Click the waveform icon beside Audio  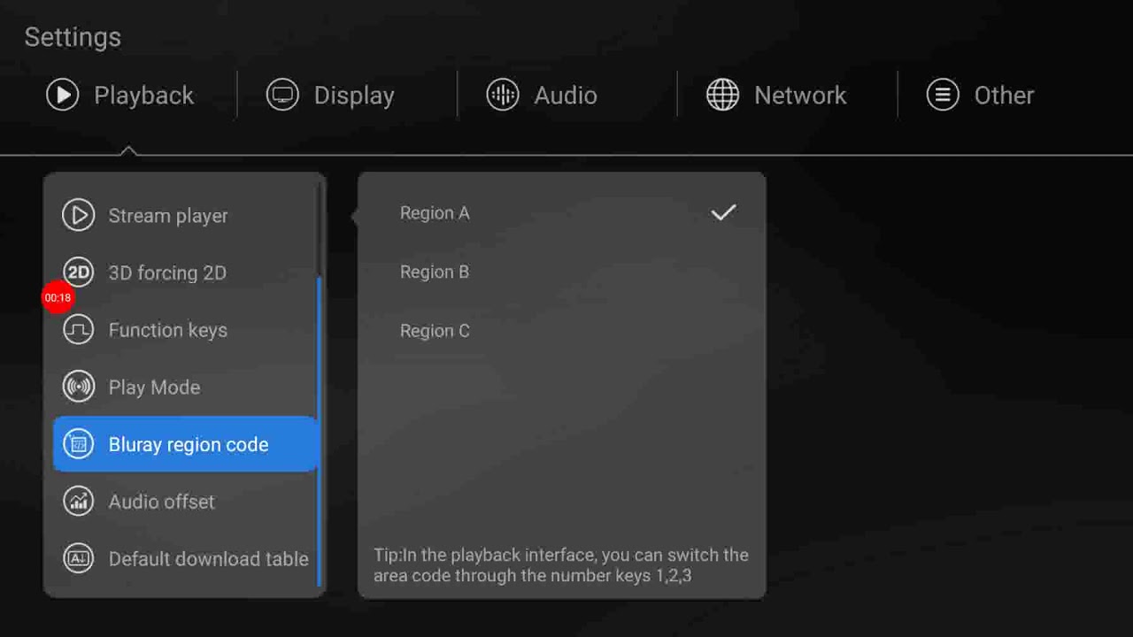tap(502, 95)
